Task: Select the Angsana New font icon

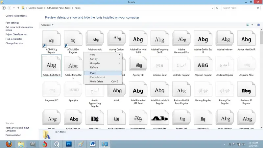Action: coord(246,64)
